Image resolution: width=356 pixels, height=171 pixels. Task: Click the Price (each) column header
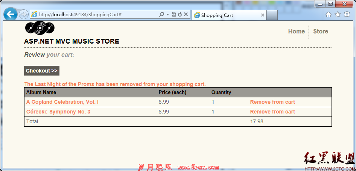click(172, 92)
